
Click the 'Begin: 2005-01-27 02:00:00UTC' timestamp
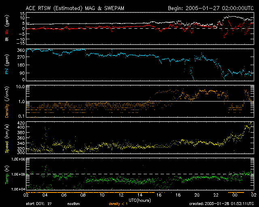click(x=211, y=8)
